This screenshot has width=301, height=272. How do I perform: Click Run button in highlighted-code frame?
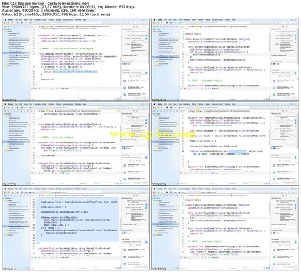click(x=12, y=192)
